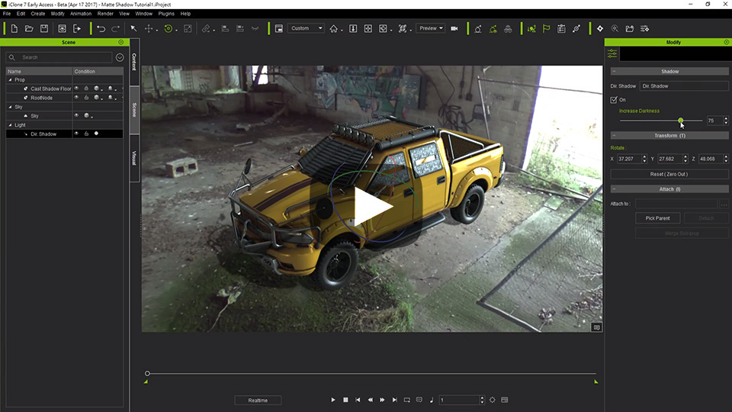Select the Move object tool
The image size is (732, 412).
tap(149, 28)
